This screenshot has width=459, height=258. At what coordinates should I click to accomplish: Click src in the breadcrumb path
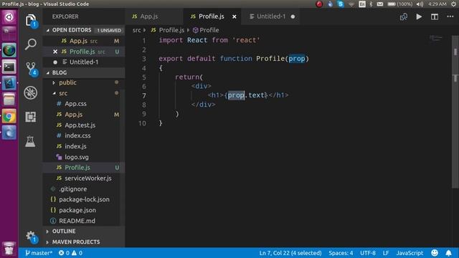(x=136, y=30)
